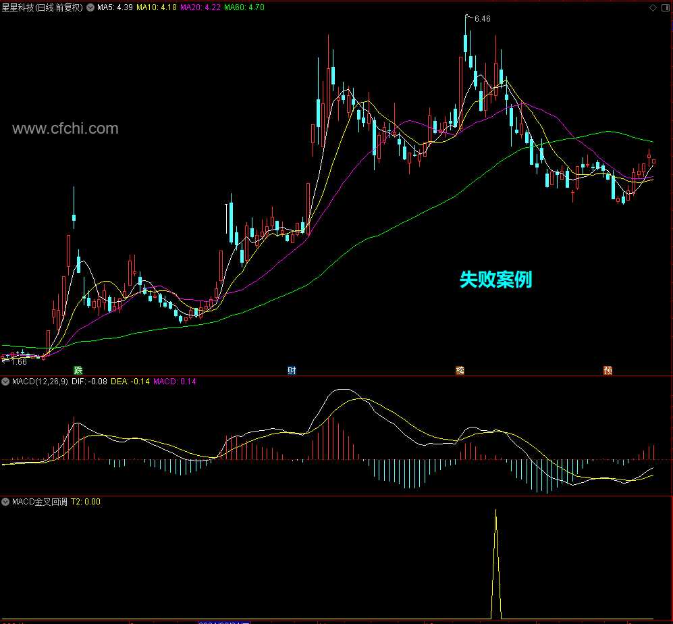Expand the MACD金叉回调 indicator menu
Viewport: 673px width, 624px height.
pyautogui.click(x=5, y=502)
